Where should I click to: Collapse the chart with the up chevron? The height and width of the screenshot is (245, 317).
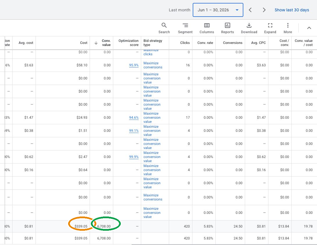tap(309, 28)
